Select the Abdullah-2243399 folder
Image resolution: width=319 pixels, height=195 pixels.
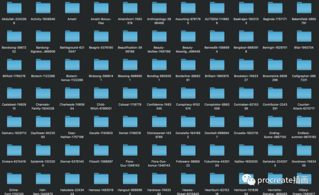[x=14, y=8]
